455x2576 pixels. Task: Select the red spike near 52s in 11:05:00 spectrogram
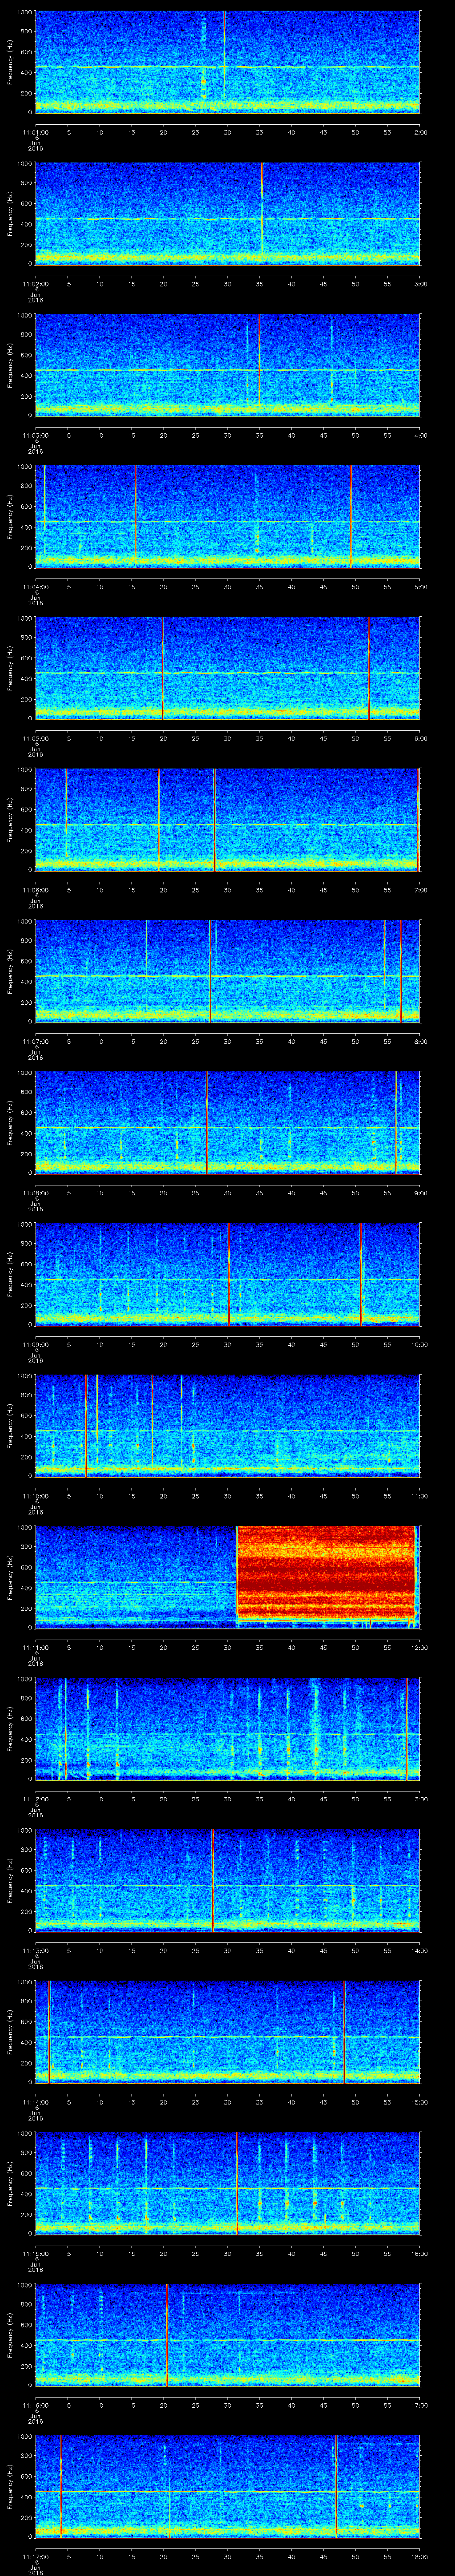click(369, 668)
